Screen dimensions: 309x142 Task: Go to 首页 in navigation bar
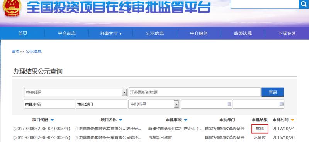tap(23, 33)
